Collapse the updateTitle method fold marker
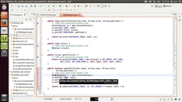The width and height of the screenshot is (182, 102). 42,68
